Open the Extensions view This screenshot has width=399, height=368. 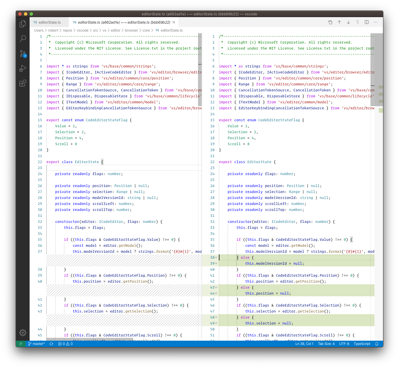[23, 83]
